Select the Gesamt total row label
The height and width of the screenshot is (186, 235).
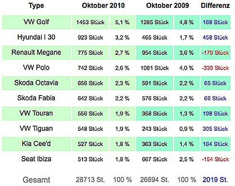[x=36, y=180]
